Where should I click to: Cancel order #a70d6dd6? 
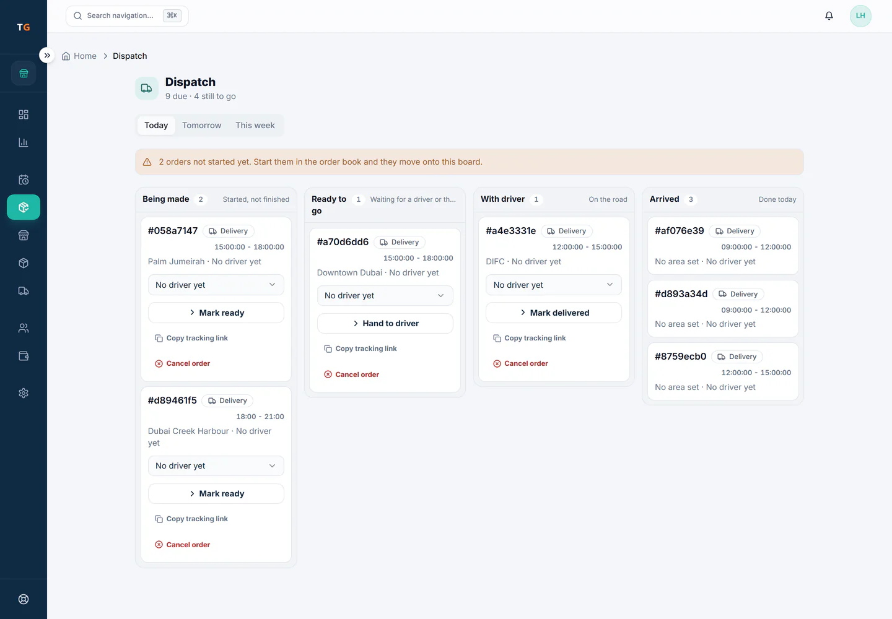[x=352, y=374]
